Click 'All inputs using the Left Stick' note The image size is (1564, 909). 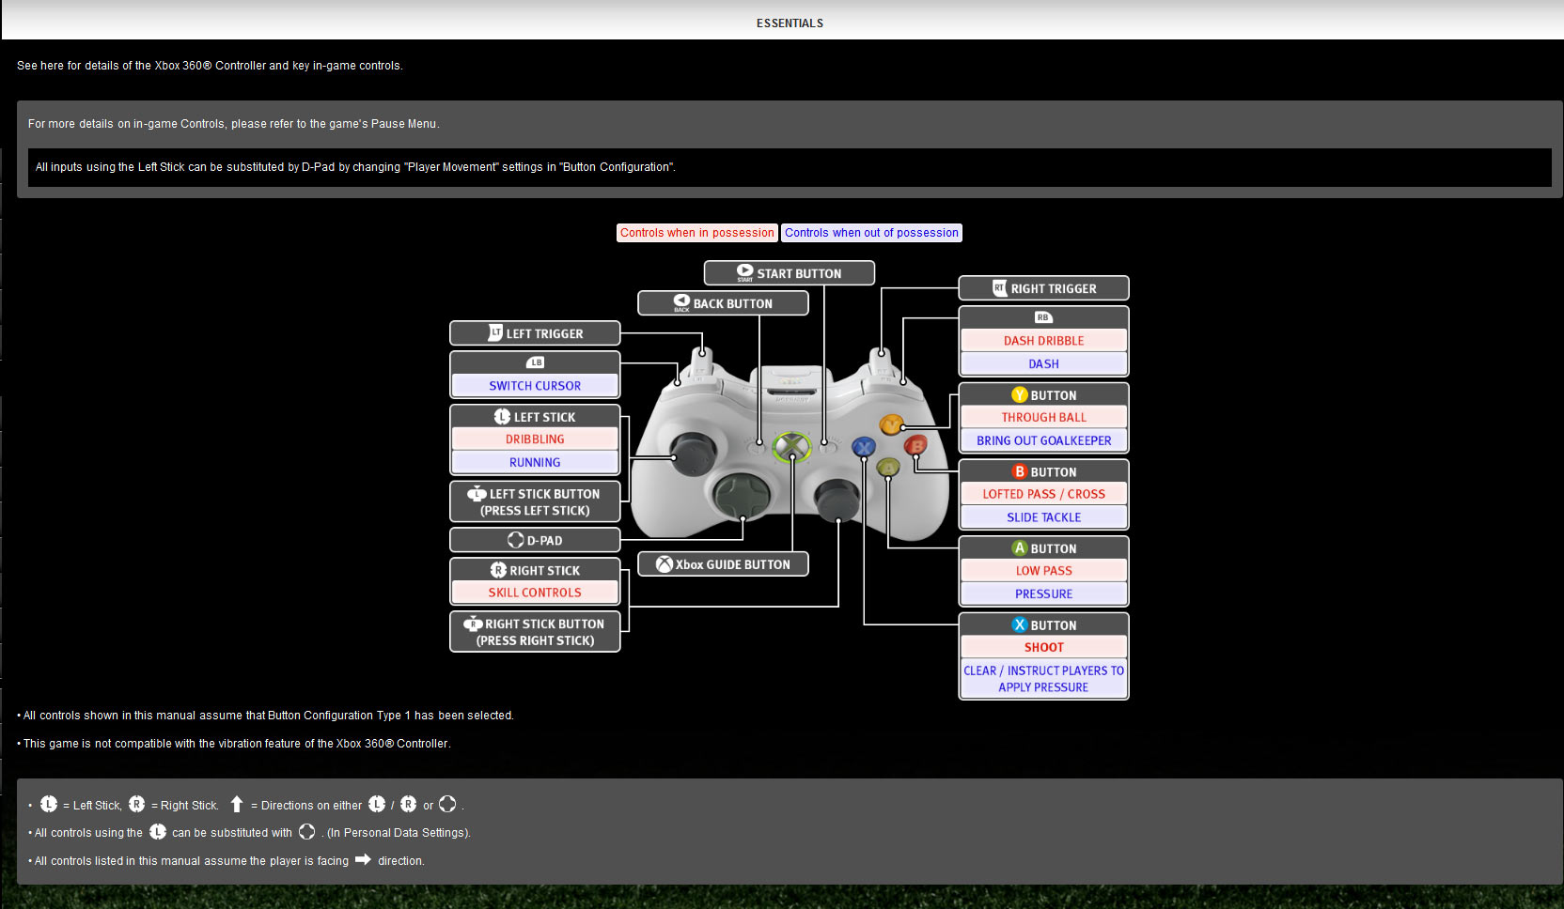tap(355, 167)
